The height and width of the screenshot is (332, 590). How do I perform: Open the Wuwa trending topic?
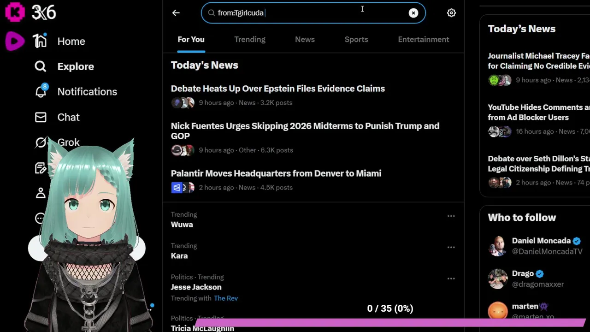pyautogui.click(x=182, y=225)
